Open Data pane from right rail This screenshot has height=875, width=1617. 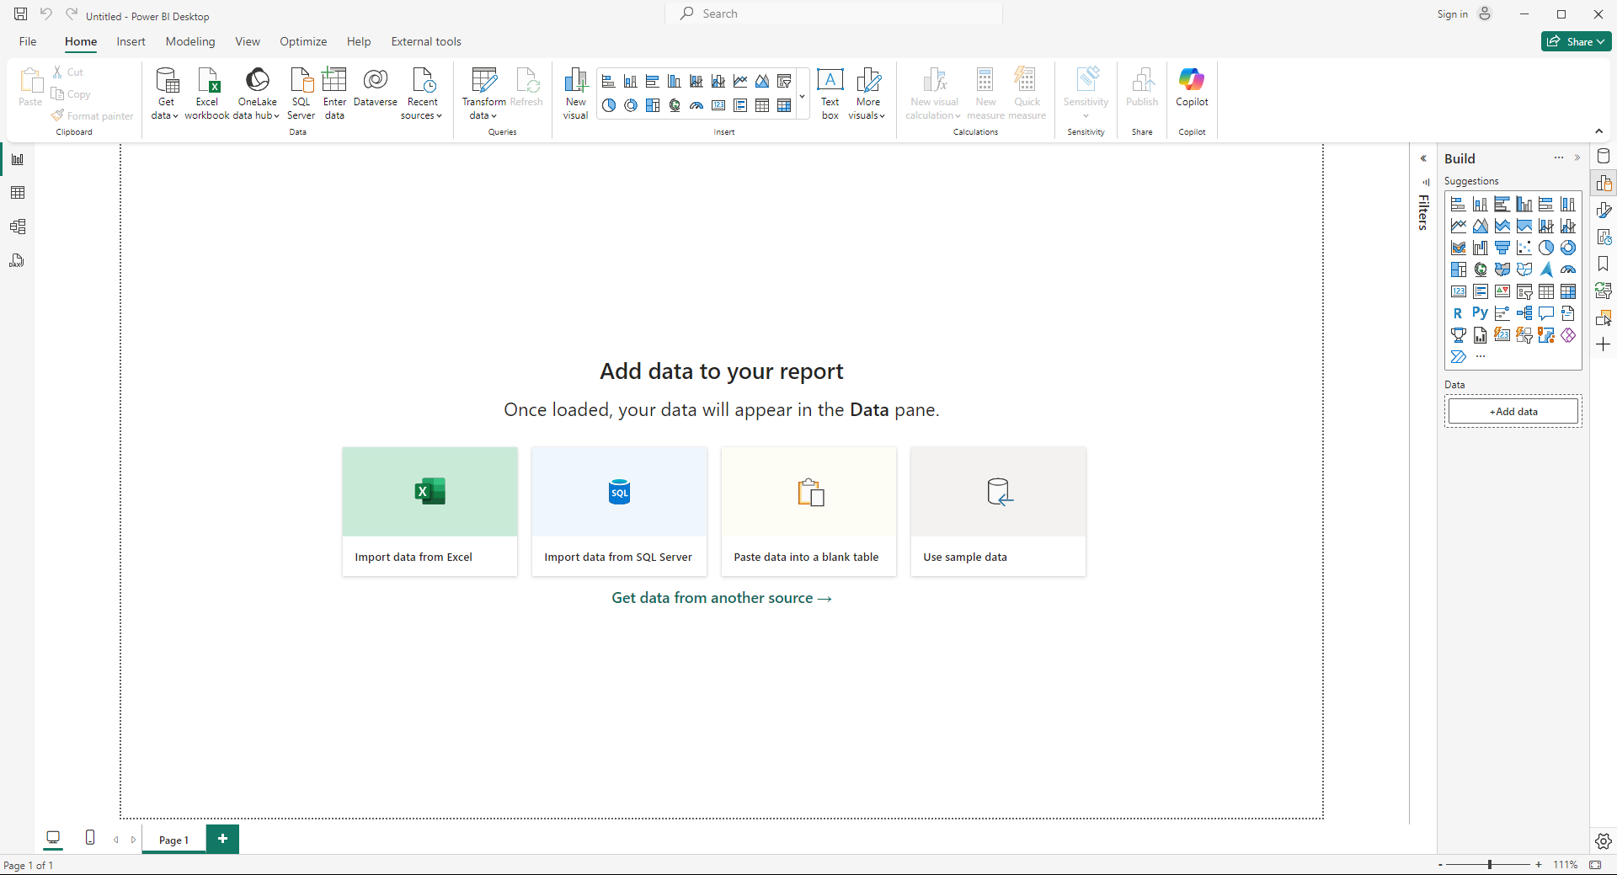pyautogui.click(x=1604, y=157)
